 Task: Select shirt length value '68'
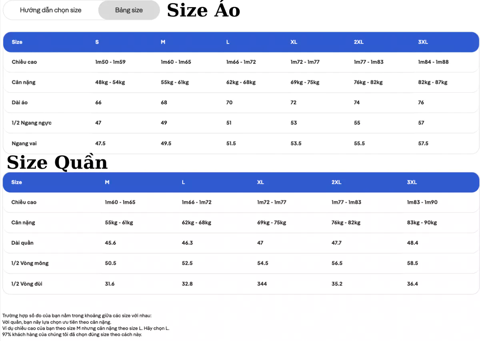click(x=164, y=102)
